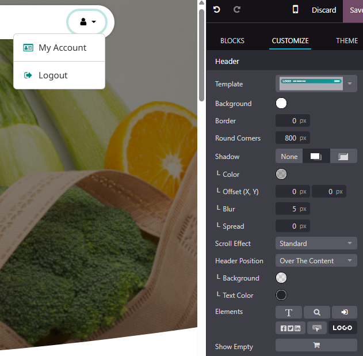The image size is (363, 356).
Task: Toggle the LOGO element button
Action: 342,328
